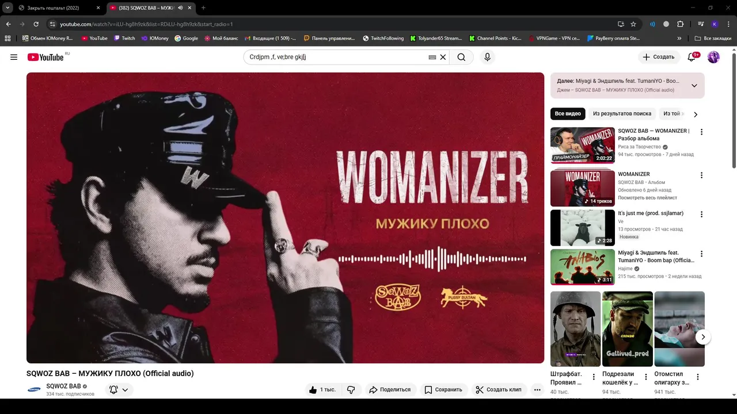Image resolution: width=737 pixels, height=414 pixels.
Task: Open options for Штрафбат Shorts item
Action: tap(594, 377)
